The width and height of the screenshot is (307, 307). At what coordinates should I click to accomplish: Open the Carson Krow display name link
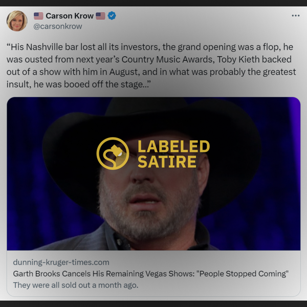[70, 16]
